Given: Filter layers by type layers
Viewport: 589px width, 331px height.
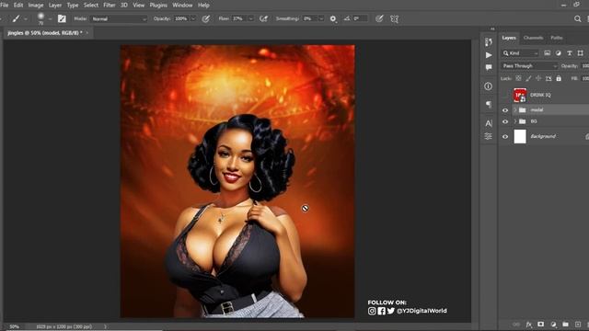Looking at the screenshot, I should pos(570,53).
